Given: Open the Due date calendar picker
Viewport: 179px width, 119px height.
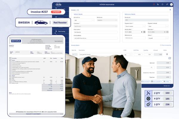Looking at the screenshot, I should (x=167, y=32).
